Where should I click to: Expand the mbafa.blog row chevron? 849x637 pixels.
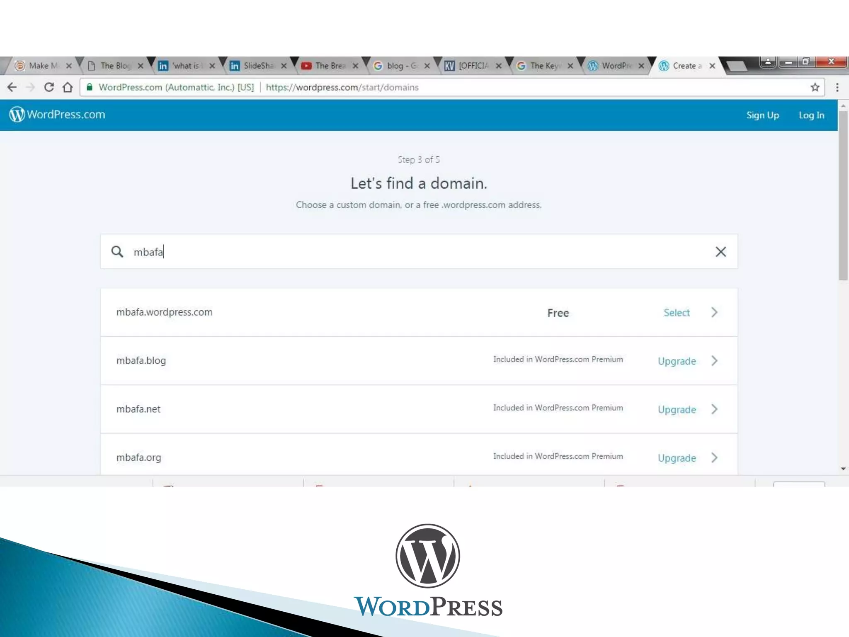tap(714, 361)
